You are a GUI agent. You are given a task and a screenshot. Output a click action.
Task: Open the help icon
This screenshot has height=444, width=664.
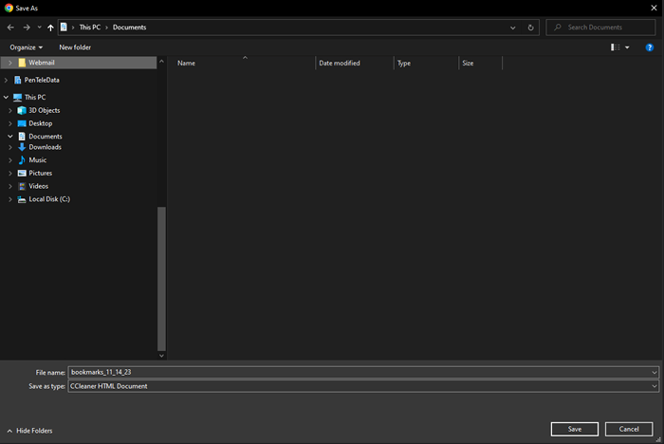pos(649,47)
